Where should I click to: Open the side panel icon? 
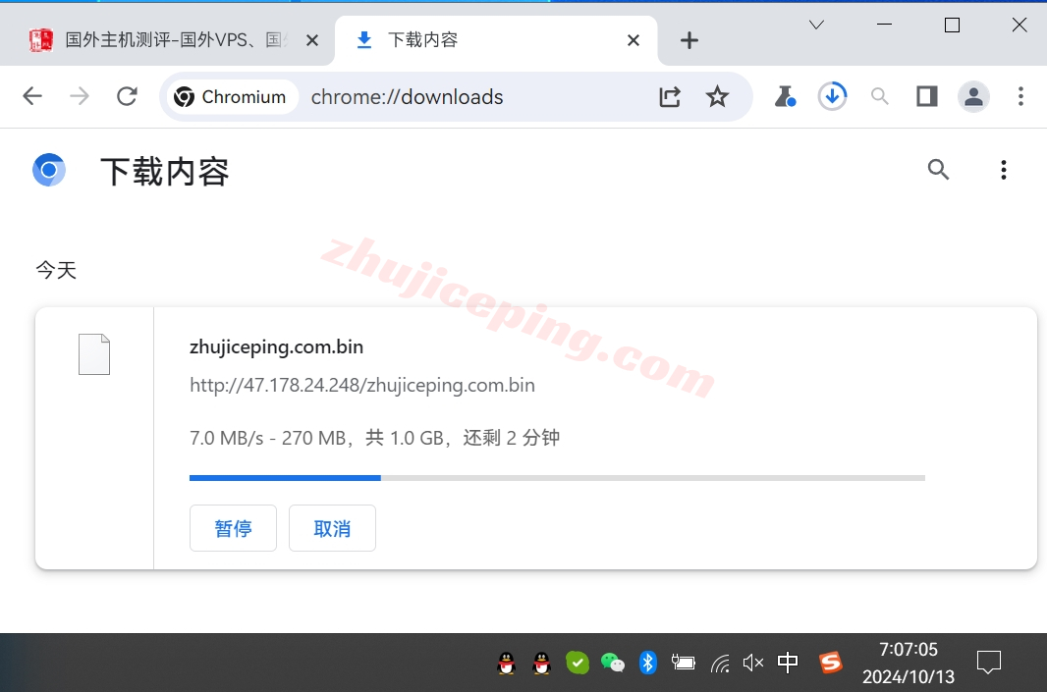[x=926, y=96]
